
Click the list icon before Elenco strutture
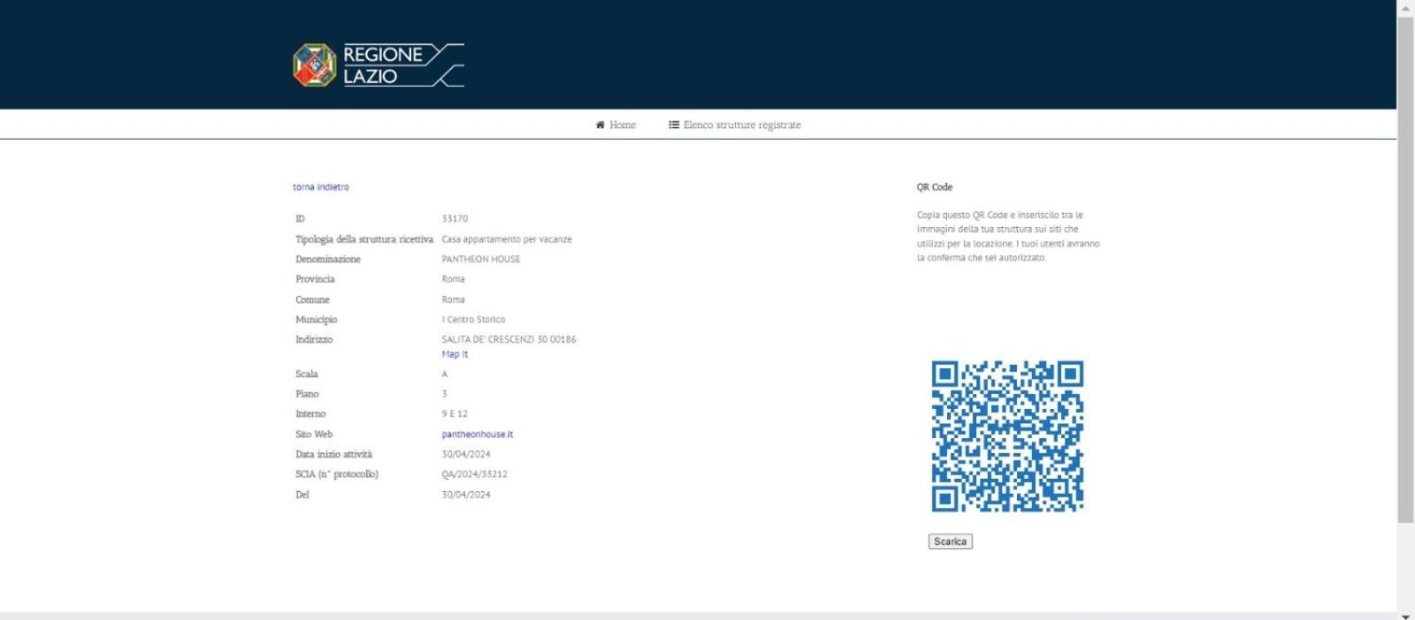(x=674, y=125)
